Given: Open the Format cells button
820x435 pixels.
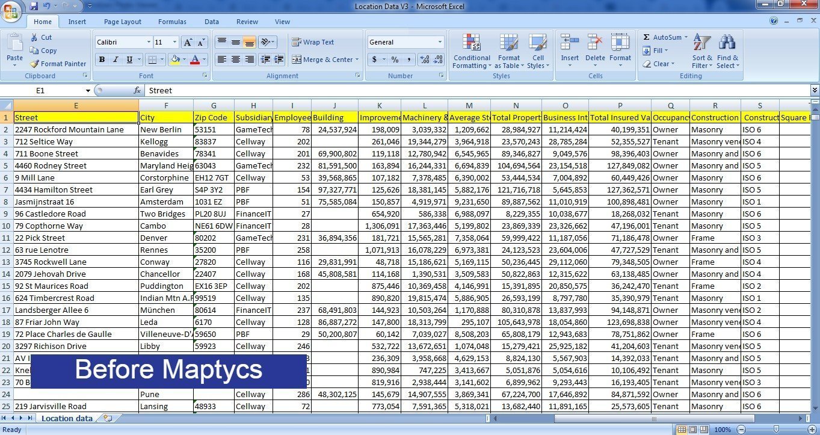Looking at the screenshot, I should pyautogui.click(x=620, y=51).
